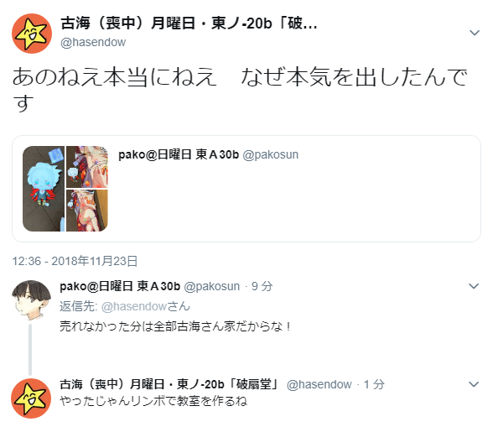
Task: Expand options chevron on pako's reply
Action: coord(474,286)
